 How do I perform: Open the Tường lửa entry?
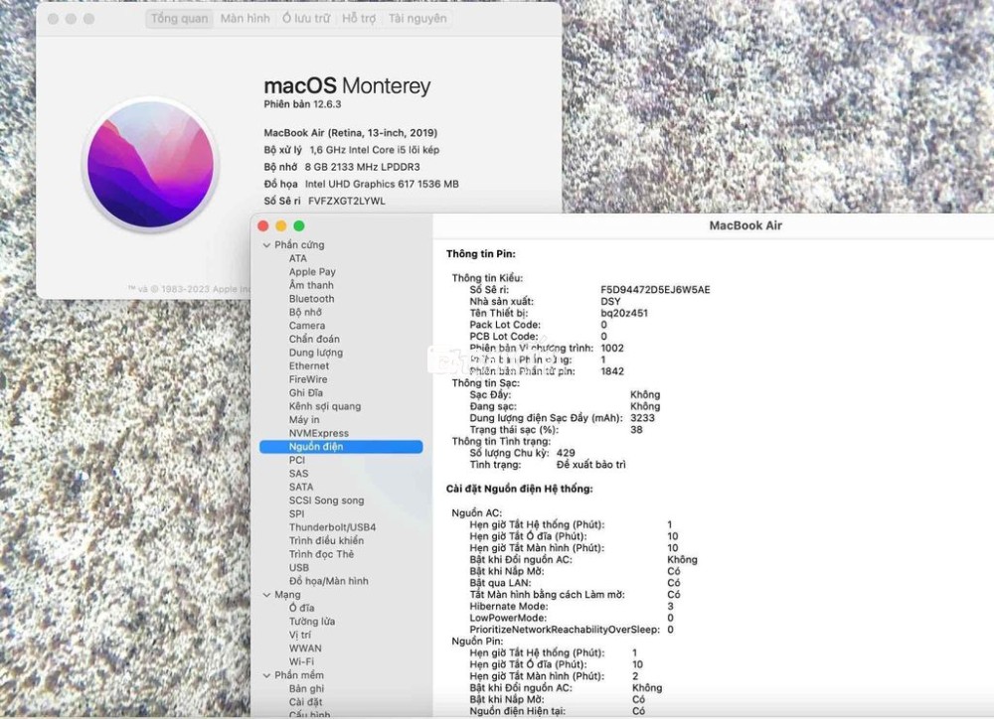(312, 622)
